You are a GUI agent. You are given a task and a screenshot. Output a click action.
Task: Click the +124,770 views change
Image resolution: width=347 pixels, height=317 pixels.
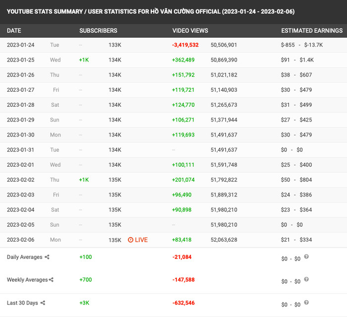183,105
